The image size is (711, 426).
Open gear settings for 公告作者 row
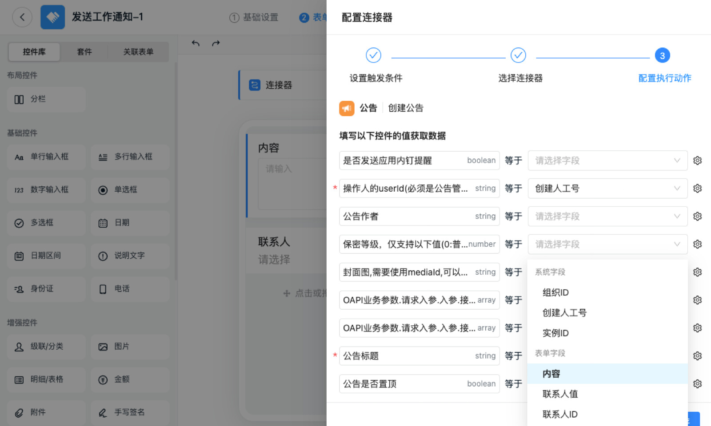pos(697,216)
